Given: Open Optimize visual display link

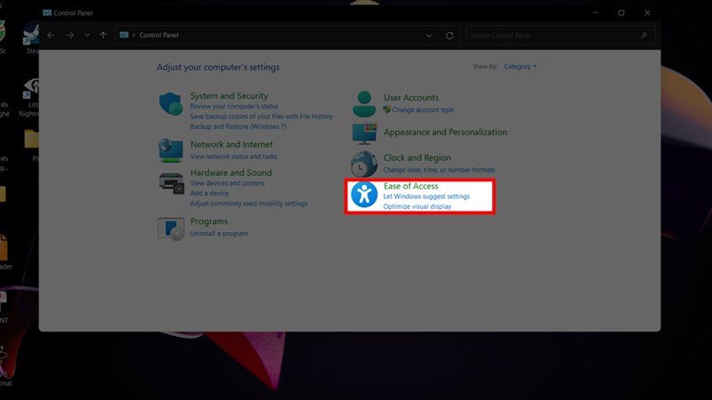Looking at the screenshot, I should (417, 206).
